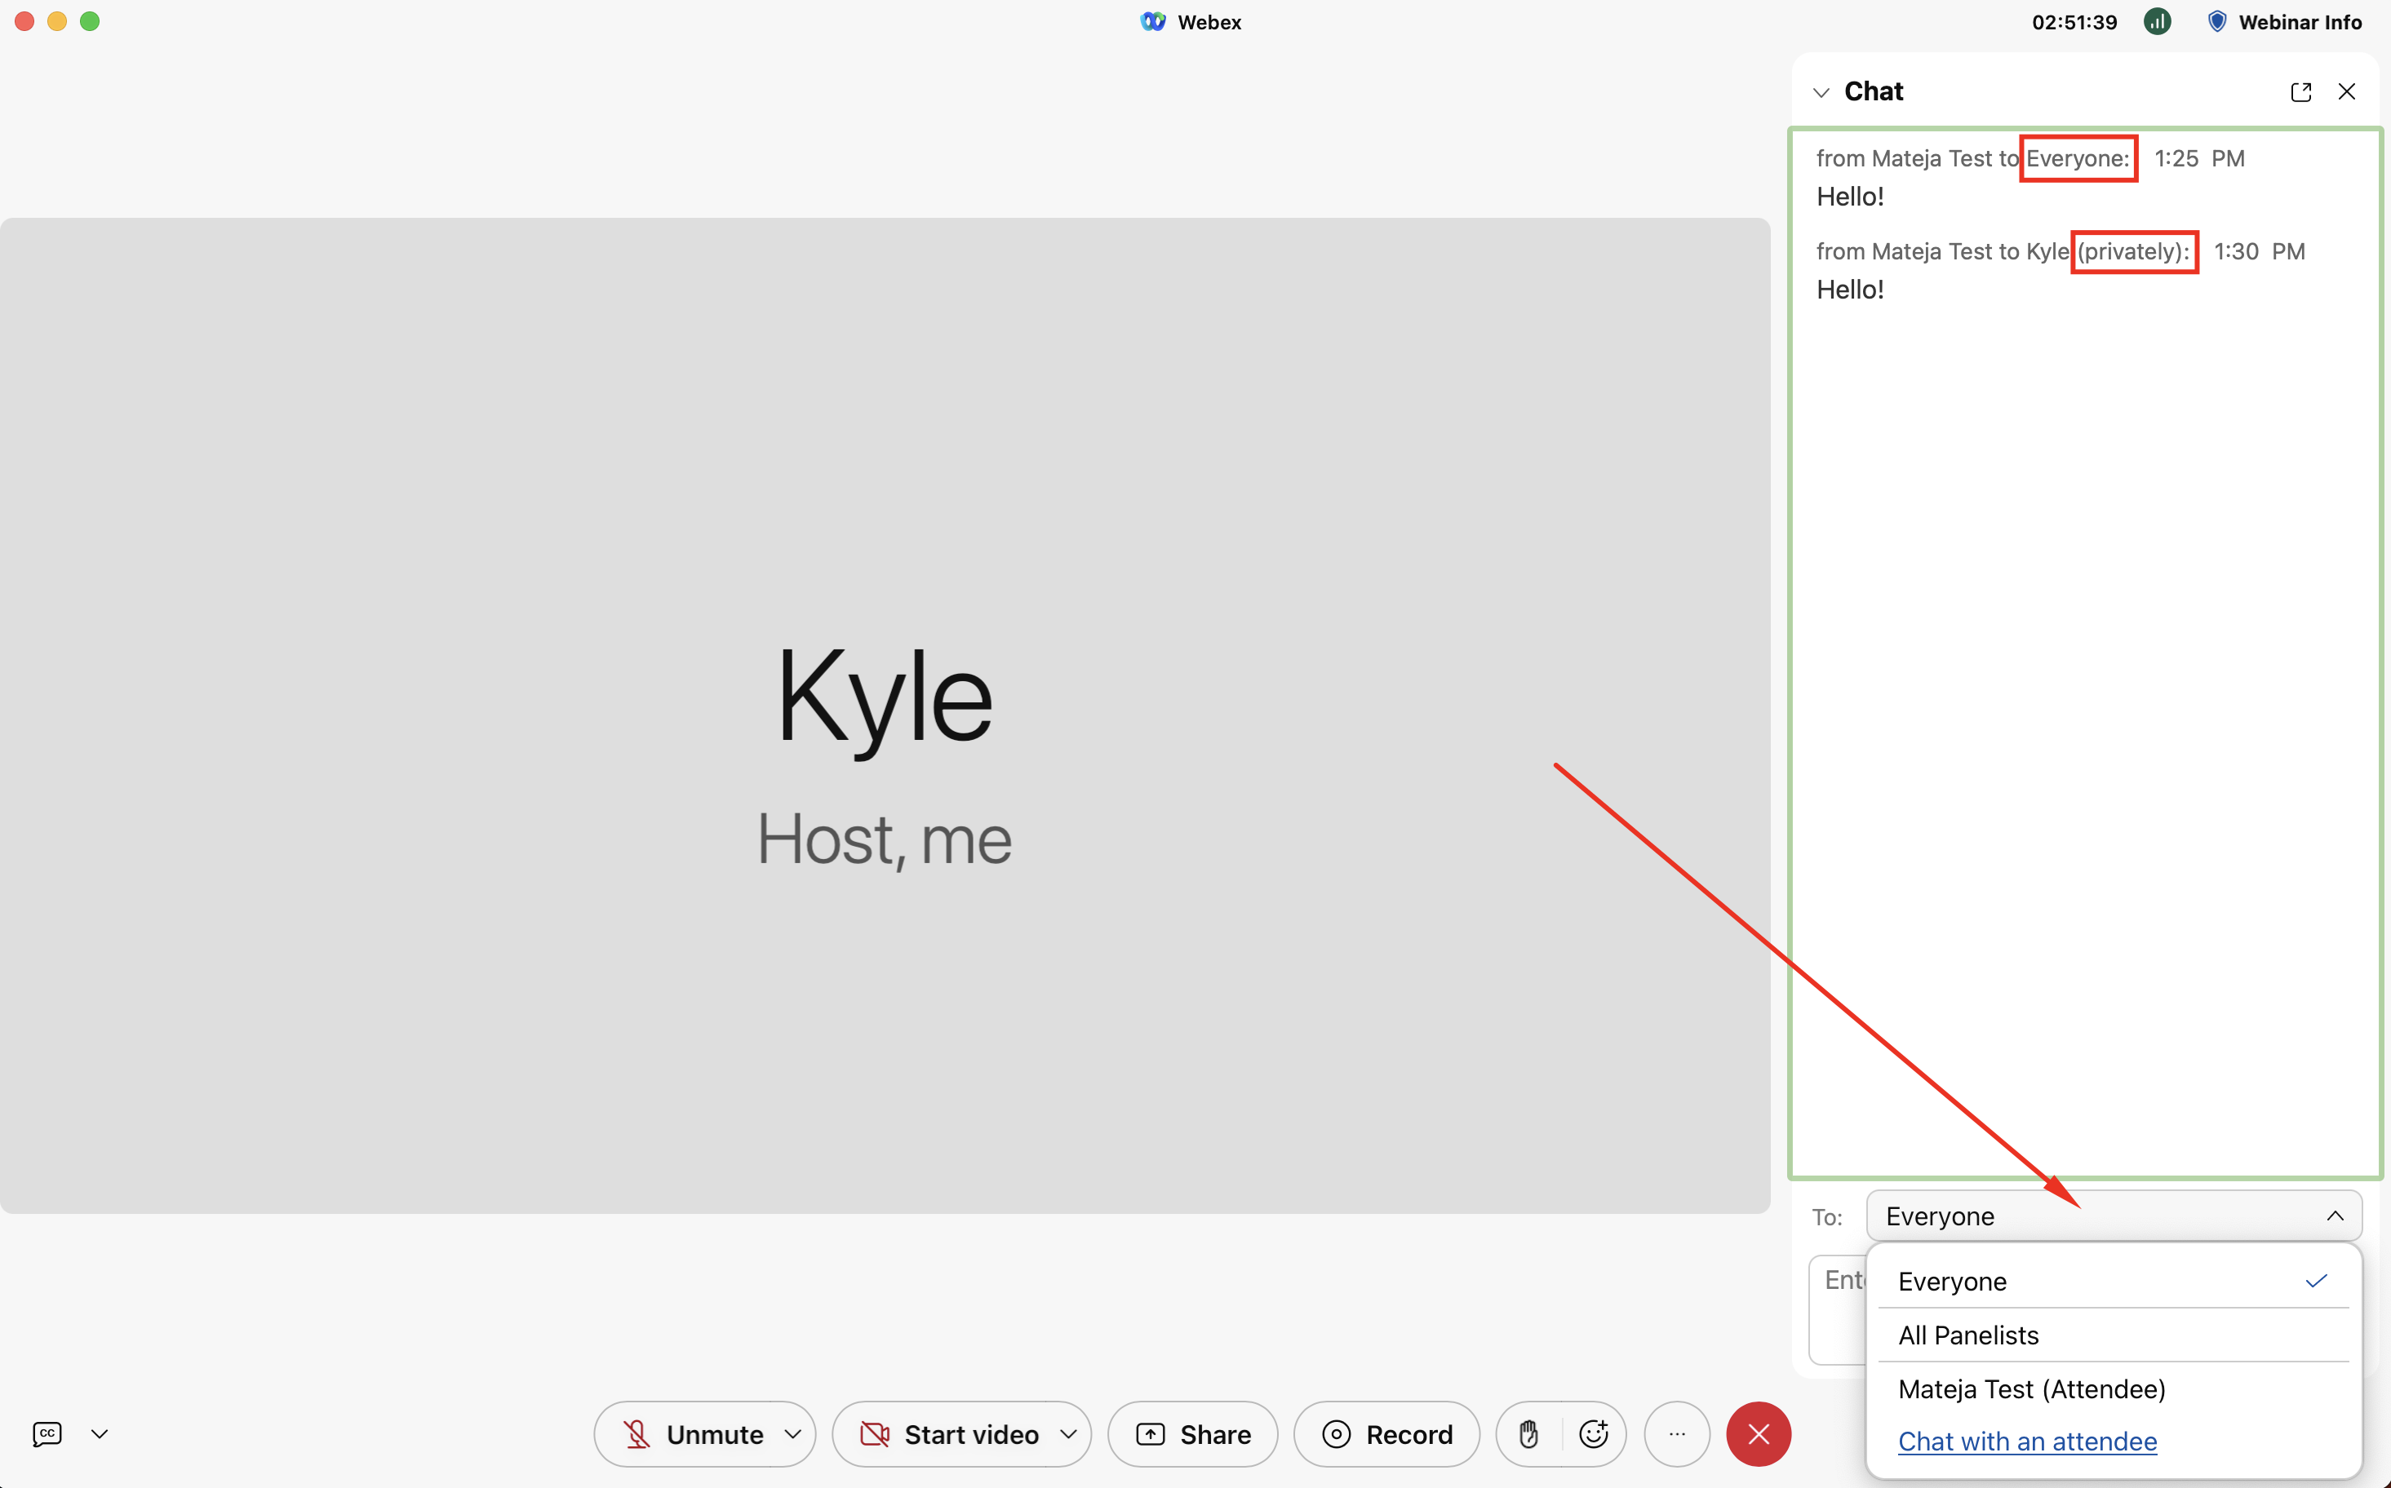Collapse the Chat panel chevron
Screen dimensions: 2391x1488
1821,92
